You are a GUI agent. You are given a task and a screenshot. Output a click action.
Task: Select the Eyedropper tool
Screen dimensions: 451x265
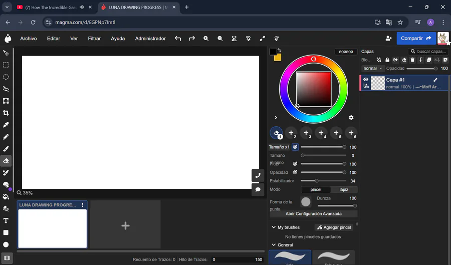(x=6, y=125)
